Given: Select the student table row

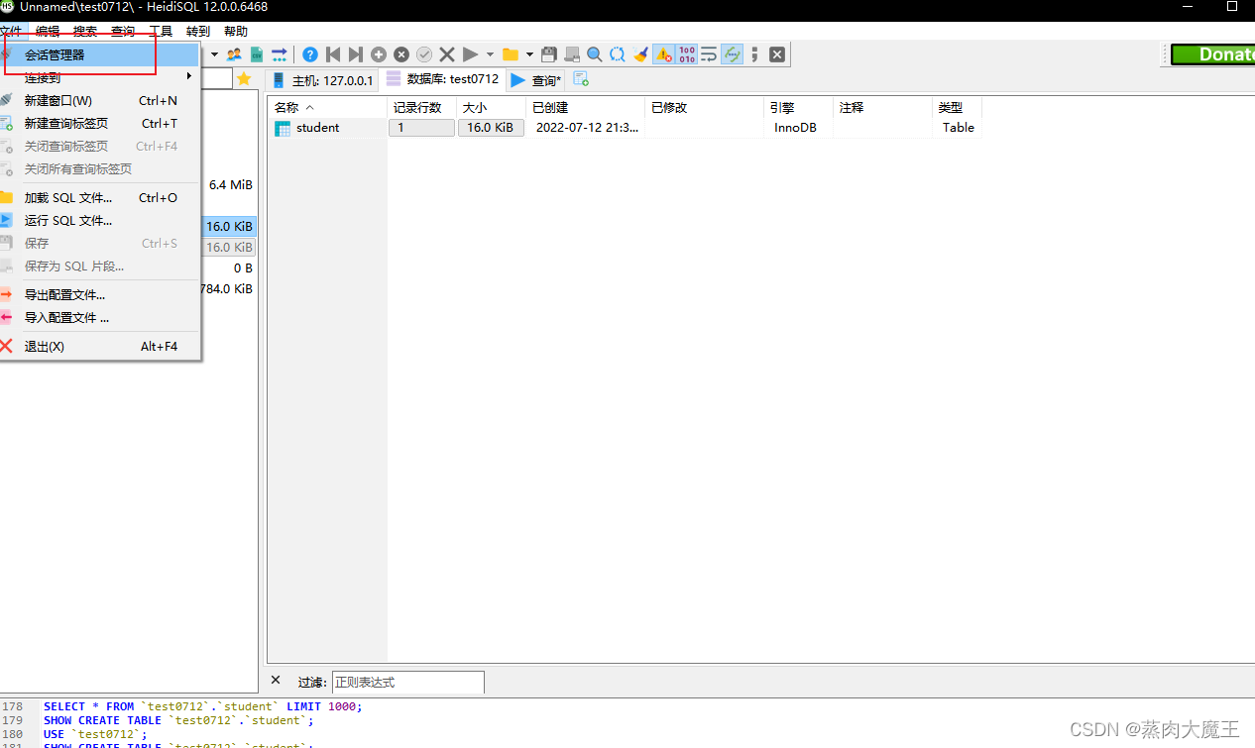Looking at the screenshot, I should pyautogui.click(x=625, y=127).
